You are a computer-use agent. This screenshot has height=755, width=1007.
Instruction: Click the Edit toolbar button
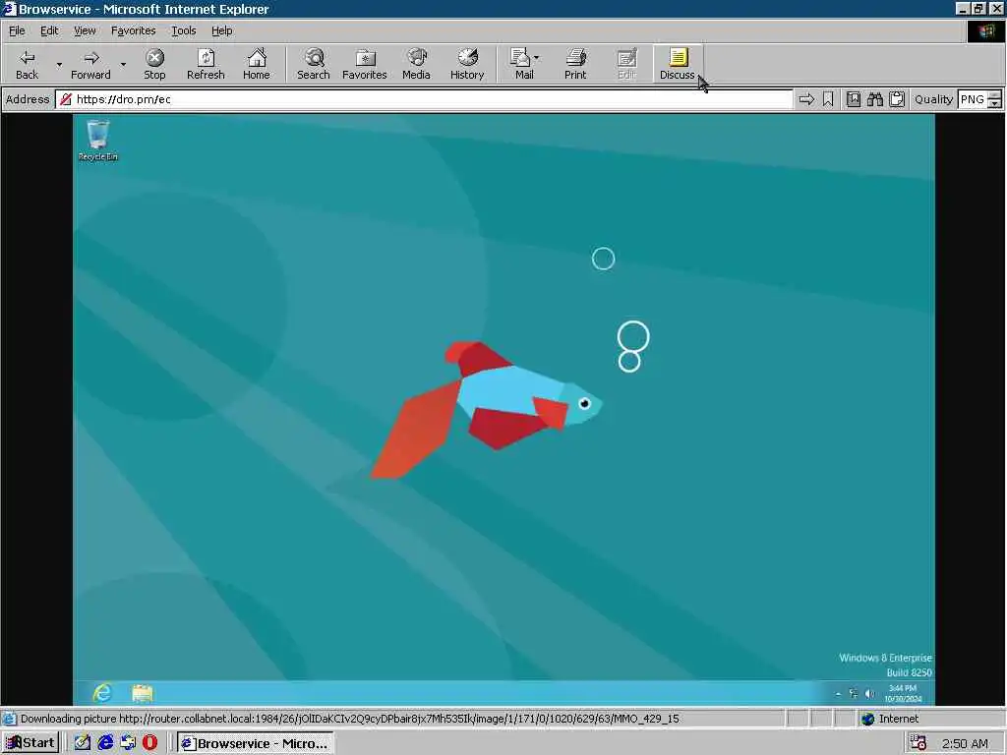pyautogui.click(x=626, y=64)
